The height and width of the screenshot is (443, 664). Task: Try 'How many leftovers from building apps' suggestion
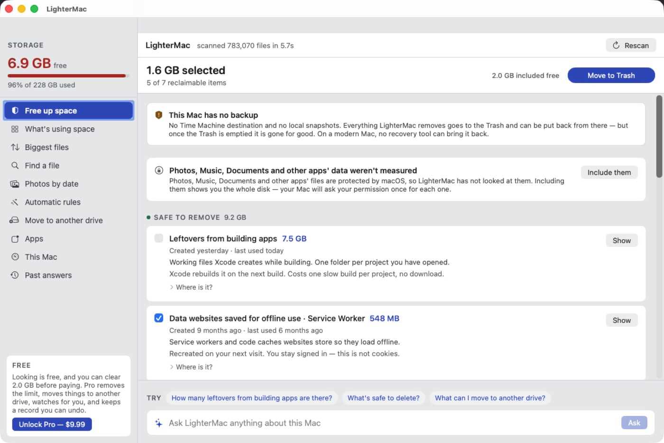[x=252, y=398]
